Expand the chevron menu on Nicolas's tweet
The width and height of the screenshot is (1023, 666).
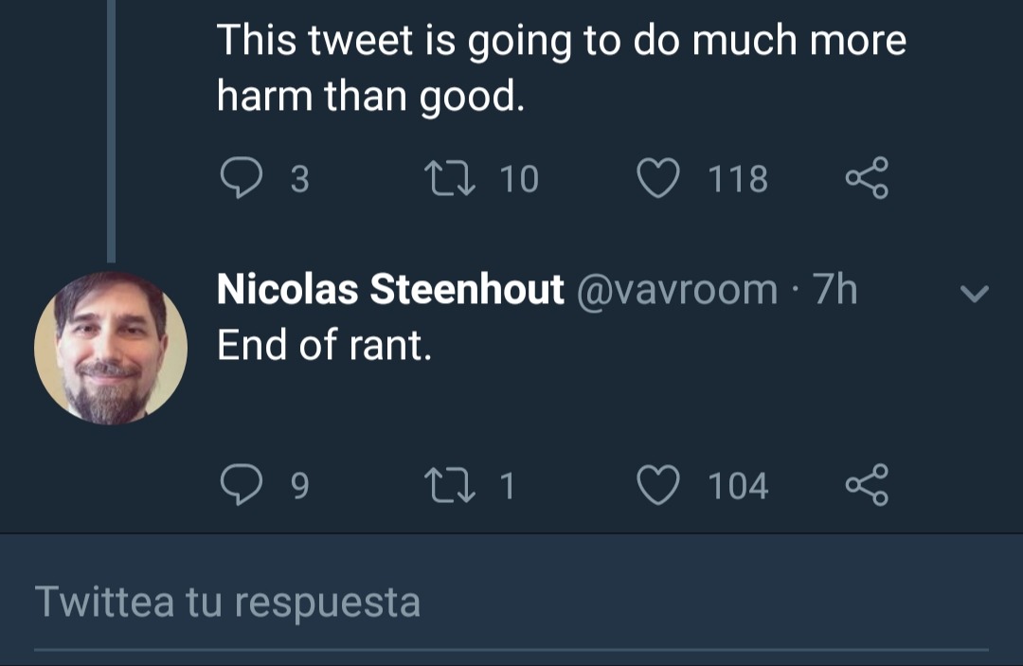coord(975,294)
